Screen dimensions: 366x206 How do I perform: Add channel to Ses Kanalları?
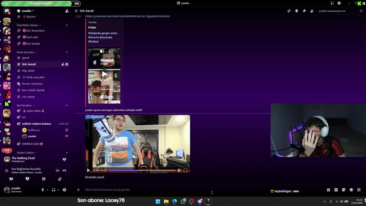coord(67,105)
